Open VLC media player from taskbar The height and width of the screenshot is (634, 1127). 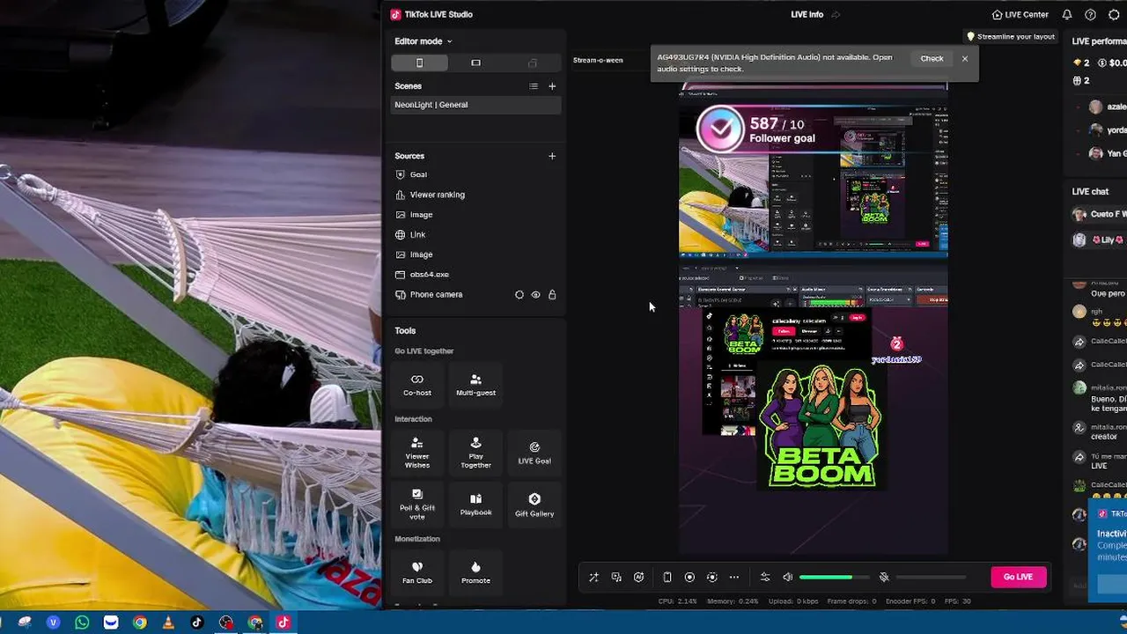point(168,623)
